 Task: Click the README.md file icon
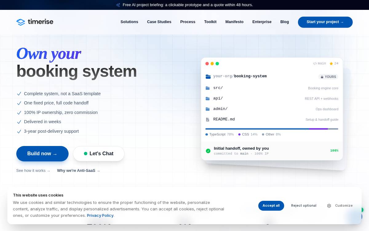(x=208, y=120)
